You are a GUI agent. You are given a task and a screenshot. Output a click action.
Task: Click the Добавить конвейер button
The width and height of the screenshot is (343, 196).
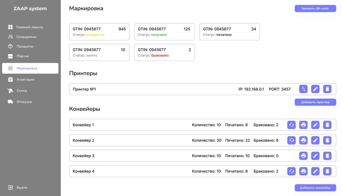point(315,188)
